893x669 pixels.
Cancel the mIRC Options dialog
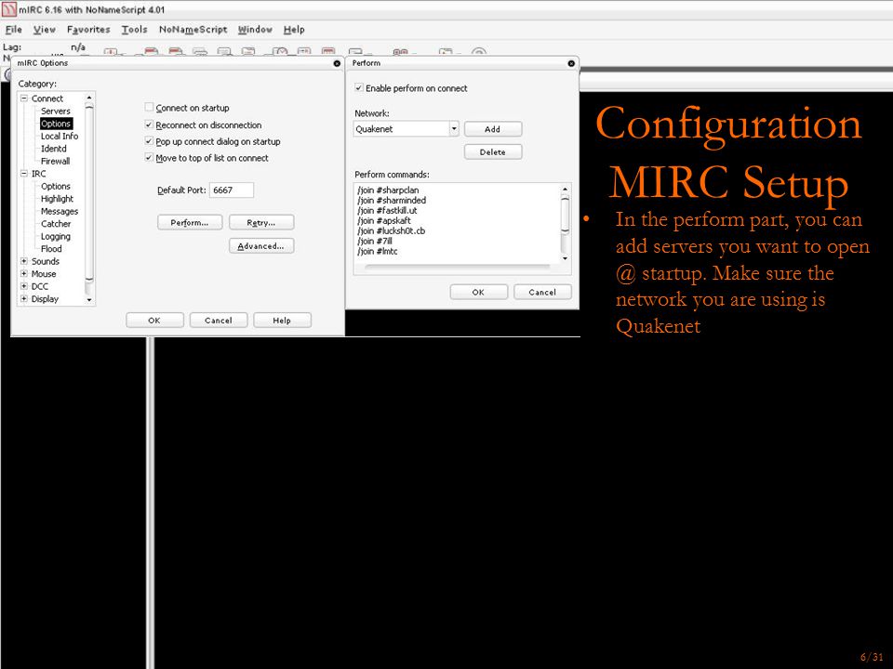[x=219, y=321]
